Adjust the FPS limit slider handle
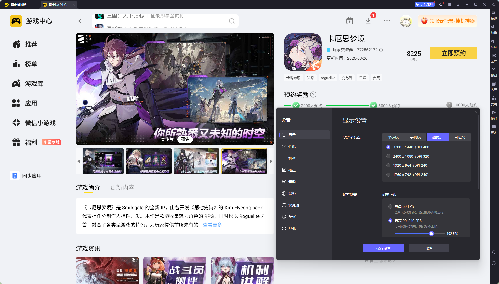The height and width of the screenshot is (284, 499). coord(431,234)
